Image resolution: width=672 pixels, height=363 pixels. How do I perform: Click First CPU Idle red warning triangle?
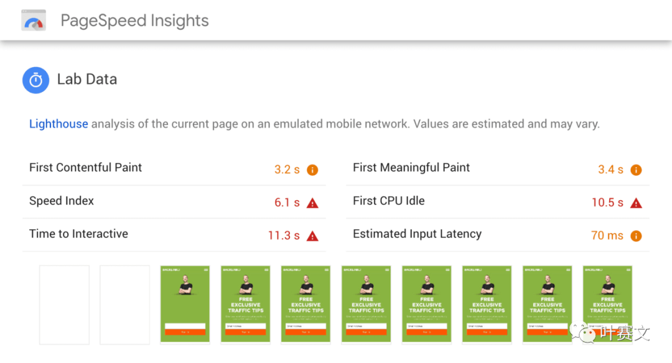click(636, 203)
